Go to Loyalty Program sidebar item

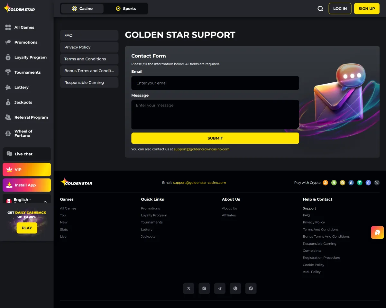click(27, 57)
